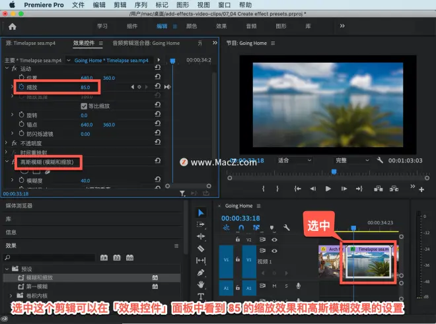Mute the A1 audio track
This screenshot has width=436, height=324.
pos(274,286)
